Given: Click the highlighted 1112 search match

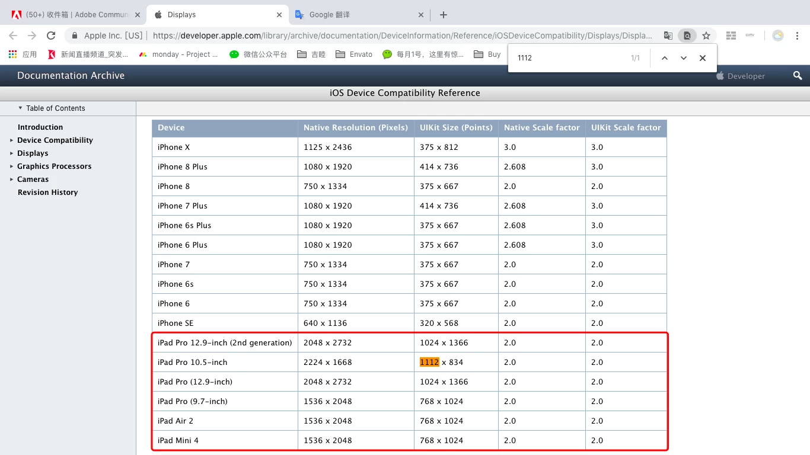Looking at the screenshot, I should 429,362.
